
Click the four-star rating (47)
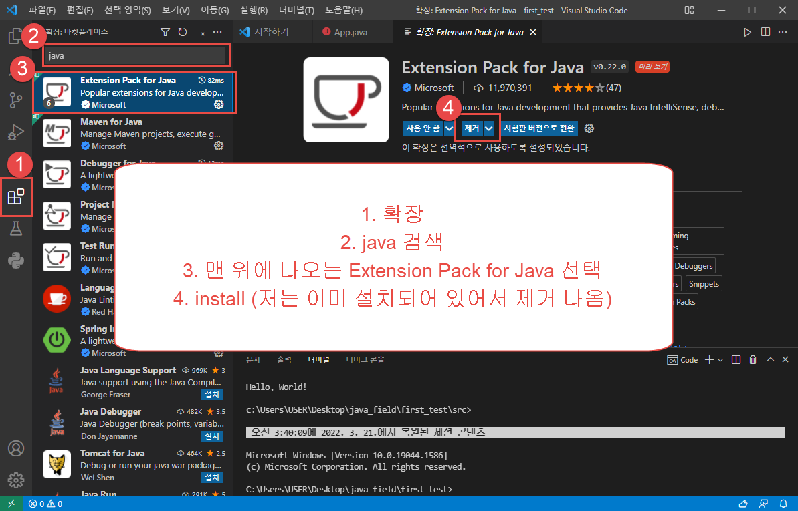coord(587,88)
